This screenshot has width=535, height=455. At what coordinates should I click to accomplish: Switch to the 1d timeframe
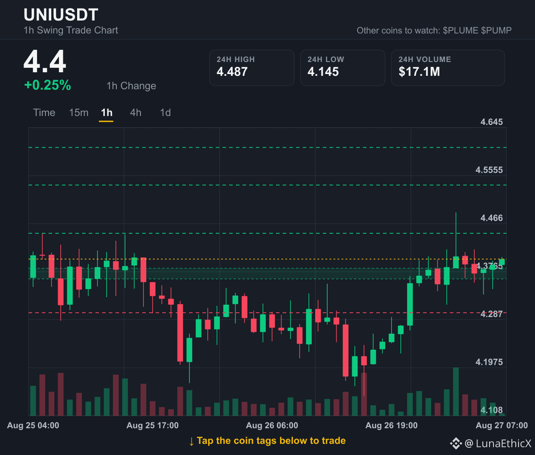click(165, 113)
